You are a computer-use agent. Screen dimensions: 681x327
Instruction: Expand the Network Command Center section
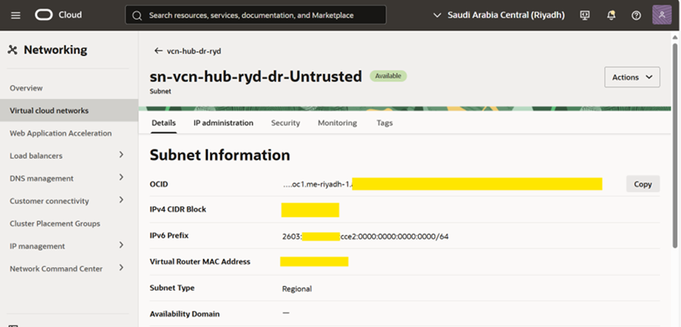click(x=122, y=269)
